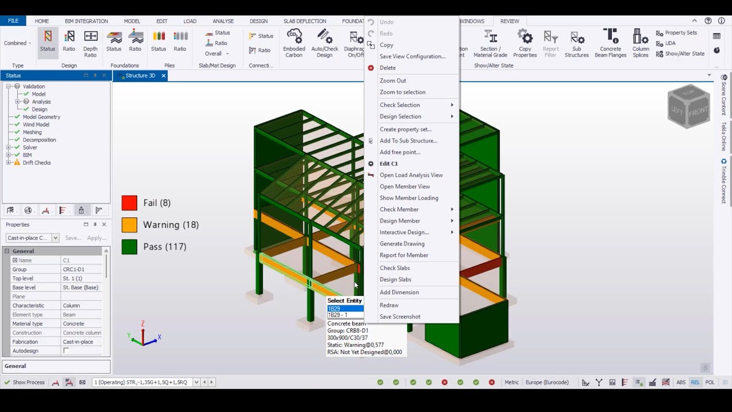This screenshot has height=412, width=732.
Task: Toggle the Autodesign checkbox
Action: coord(66,351)
